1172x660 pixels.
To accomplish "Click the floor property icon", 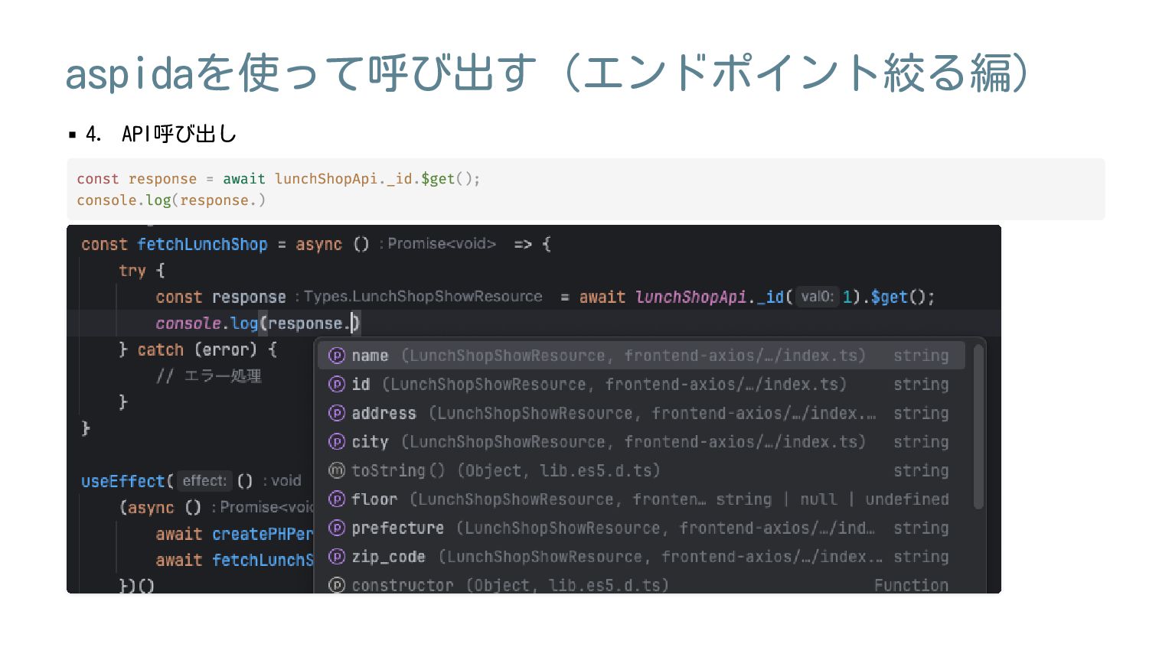I will [336, 499].
